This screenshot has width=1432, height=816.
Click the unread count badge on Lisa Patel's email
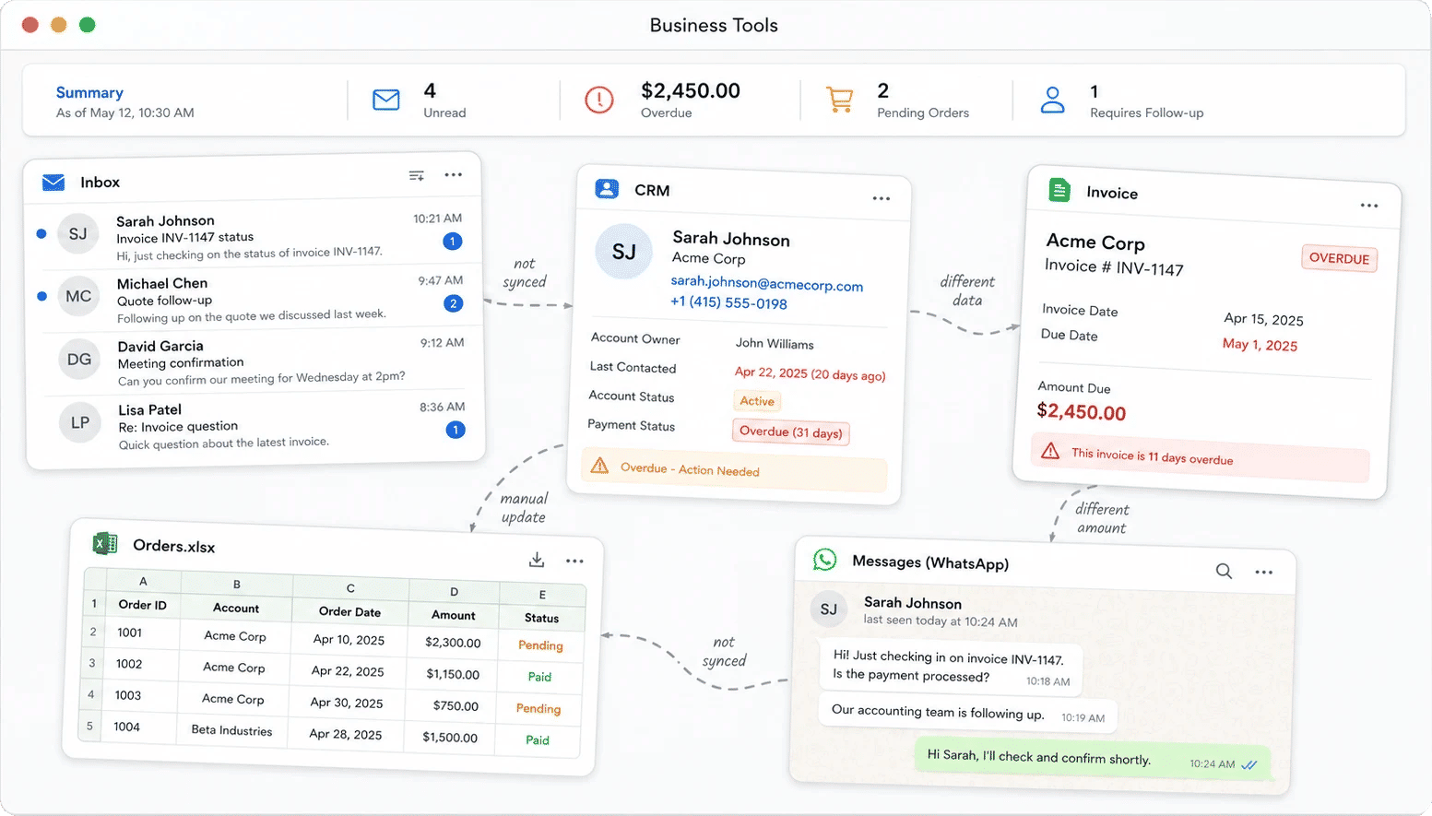[456, 430]
